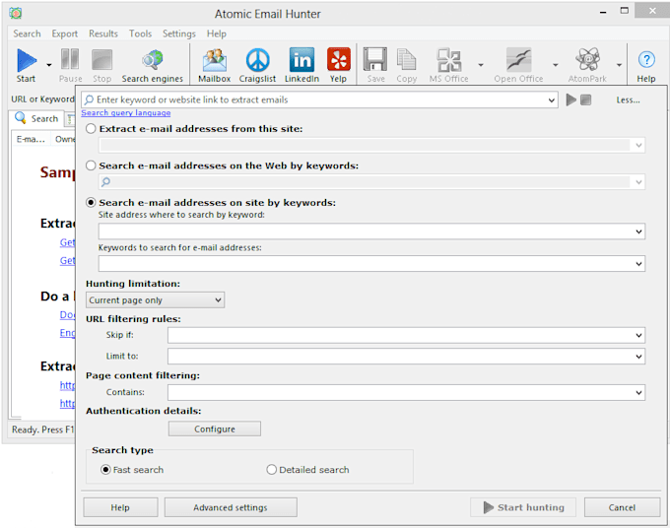The height and width of the screenshot is (528, 670).
Task: Choose the Detailed search option
Action: (x=271, y=470)
